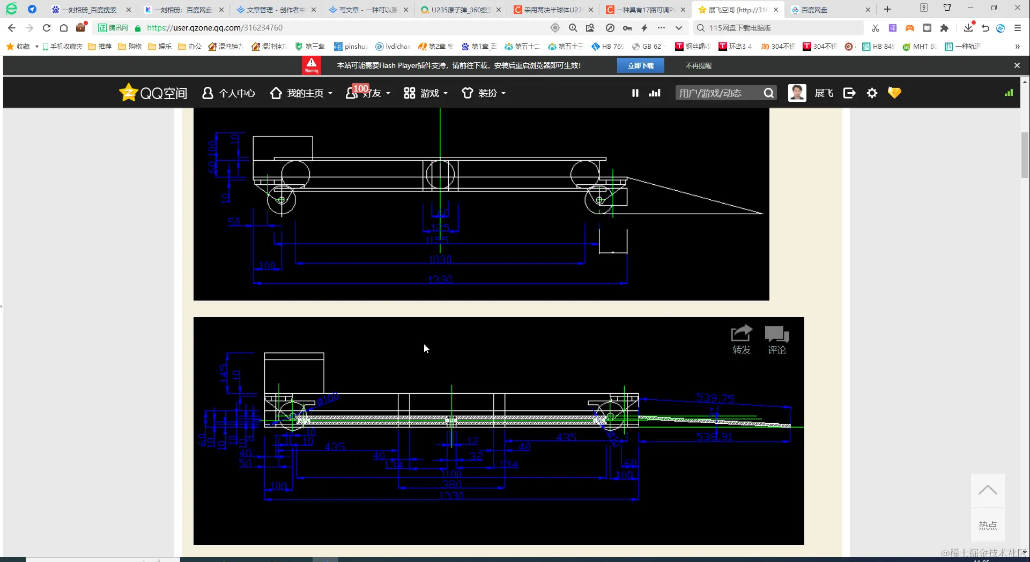Viewport: 1030px width, 562px height.
Task: Open the upper CAD cart drawing image
Action: [x=481, y=204]
